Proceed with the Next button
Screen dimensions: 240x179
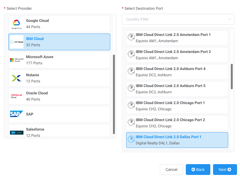pyautogui.click(x=225, y=170)
